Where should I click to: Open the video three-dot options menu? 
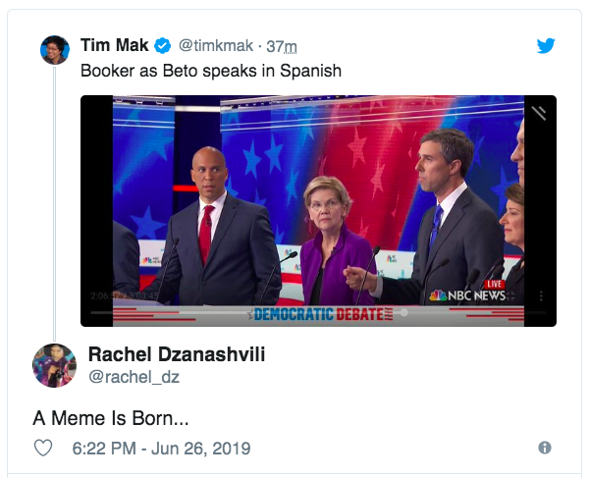click(541, 295)
